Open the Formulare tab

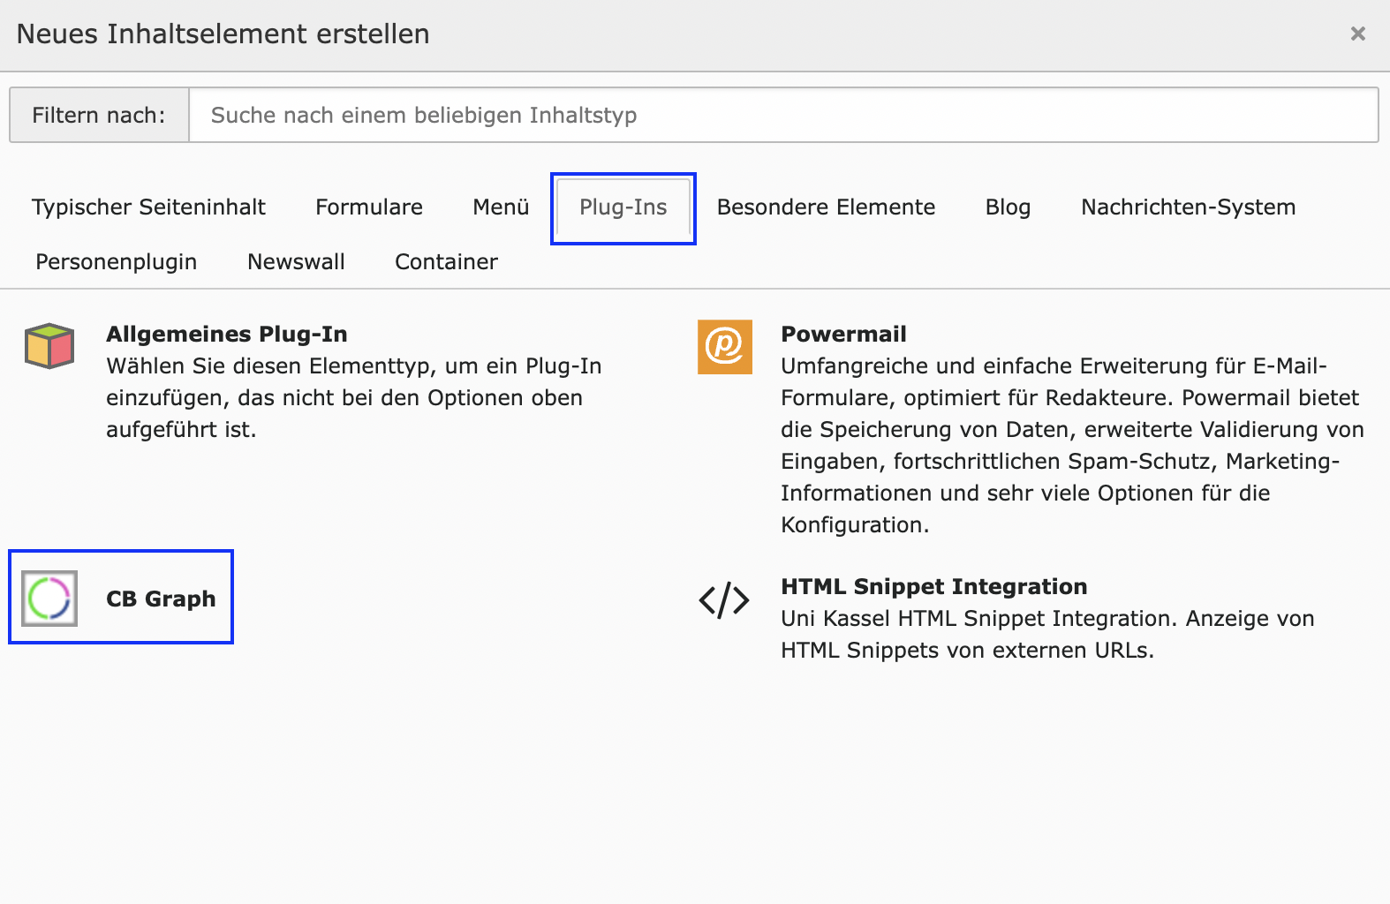point(369,207)
